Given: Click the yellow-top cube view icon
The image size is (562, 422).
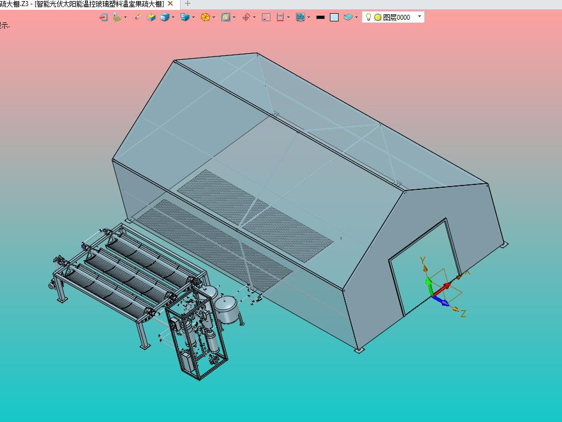Looking at the screenshot, I should tap(151, 17).
